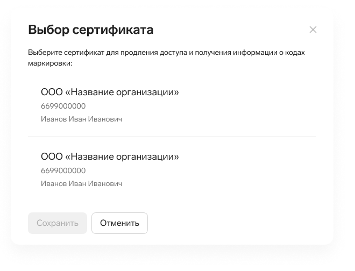355x271 pixels.
Task: Cancel certificate selection via «Отменить»
Action: [119, 223]
